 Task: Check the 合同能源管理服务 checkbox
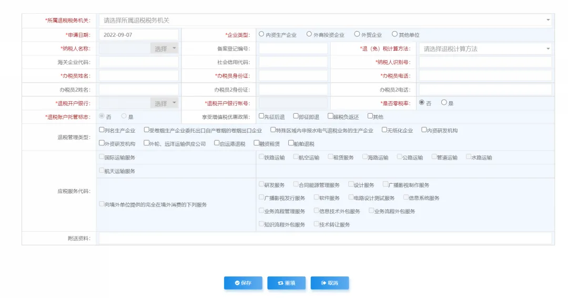point(296,184)
